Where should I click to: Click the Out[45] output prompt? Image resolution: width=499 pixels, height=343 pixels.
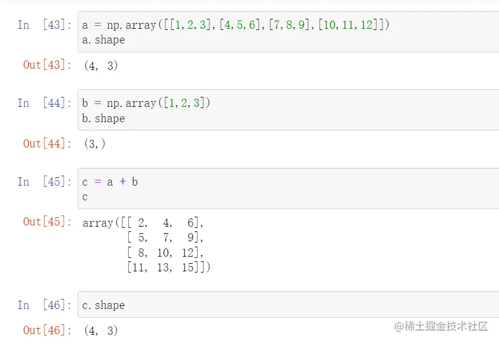48,222
